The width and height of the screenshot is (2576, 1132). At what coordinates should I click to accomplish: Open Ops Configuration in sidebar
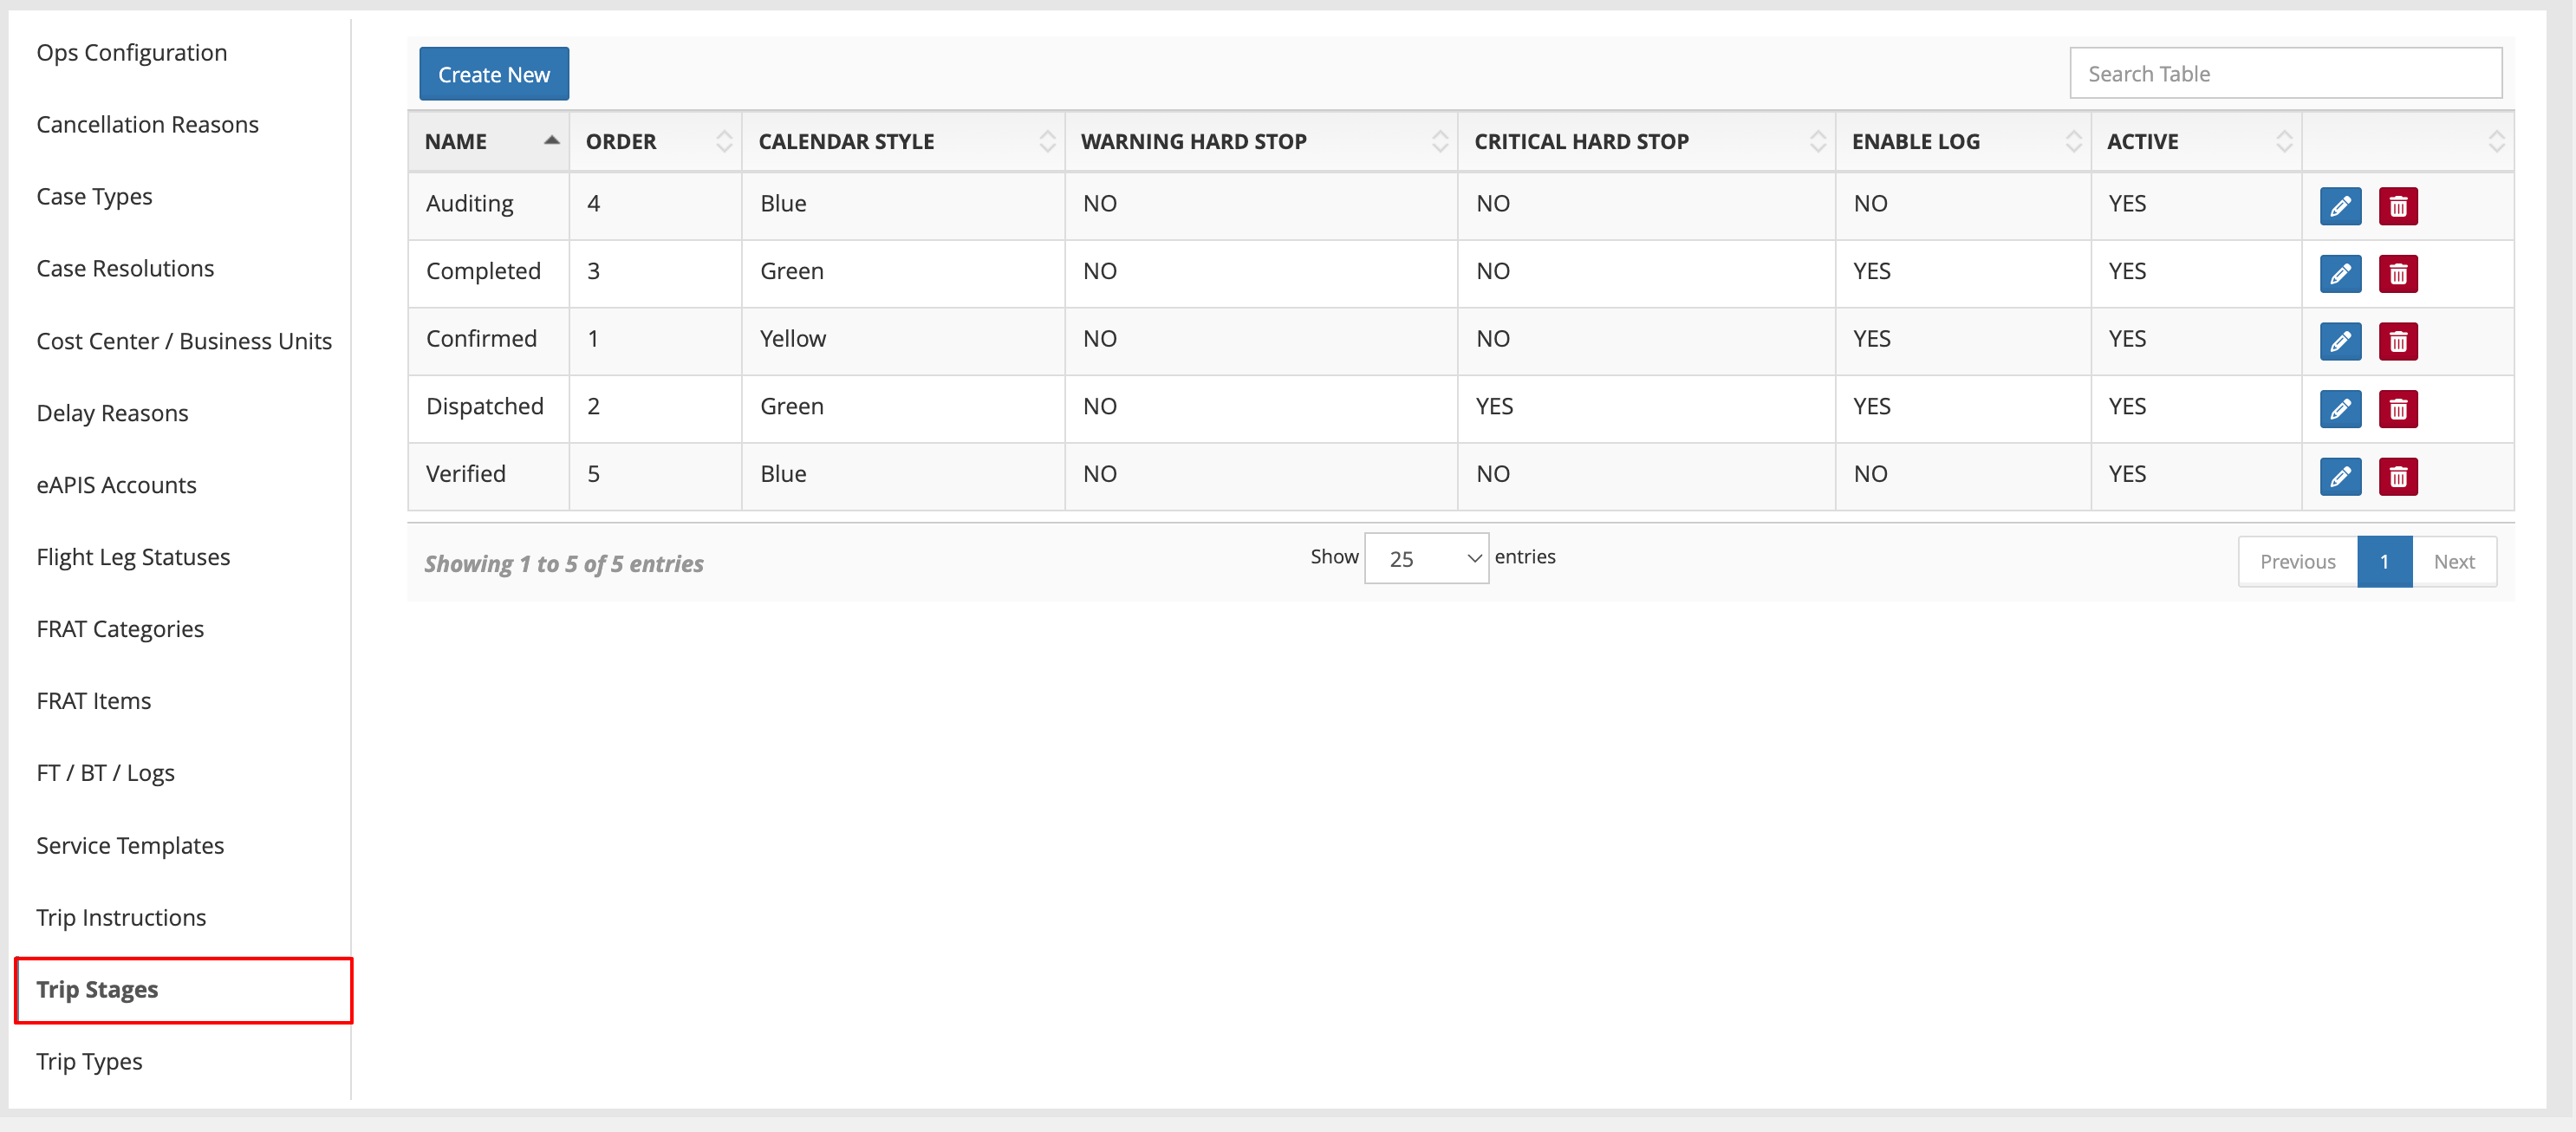pos(132,52)
